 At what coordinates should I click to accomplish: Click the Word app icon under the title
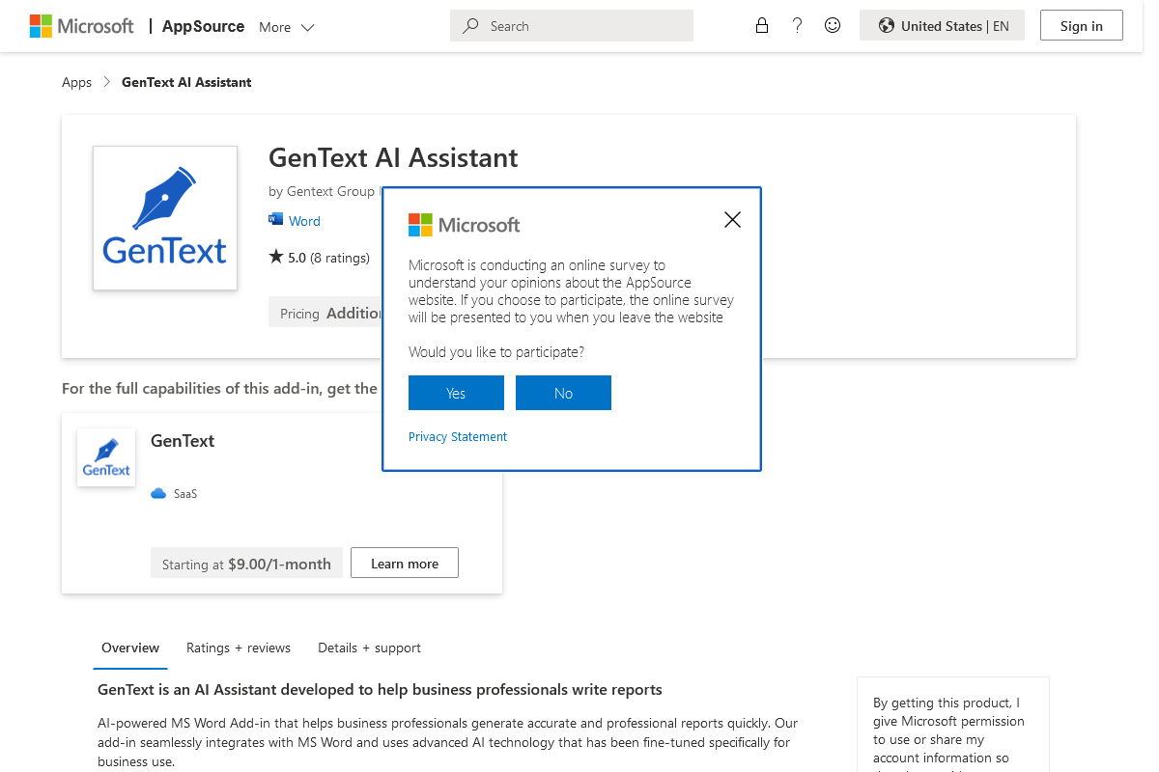pyautogui.click(x=274, y=220)
